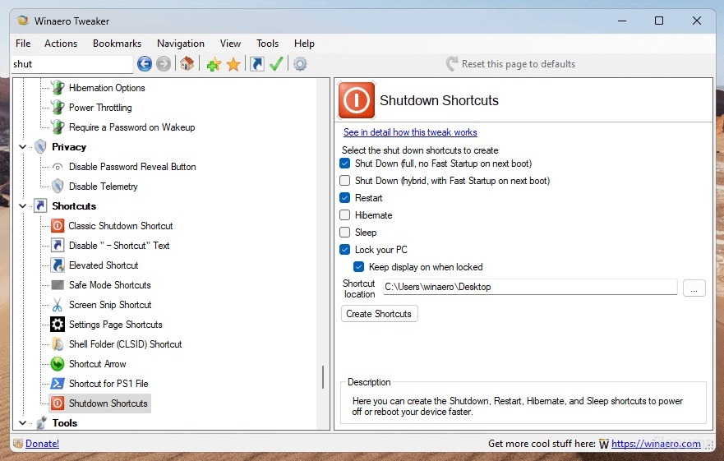
Task: Click the shortcut arrow toolbar icon
Action: coord(257,64)
